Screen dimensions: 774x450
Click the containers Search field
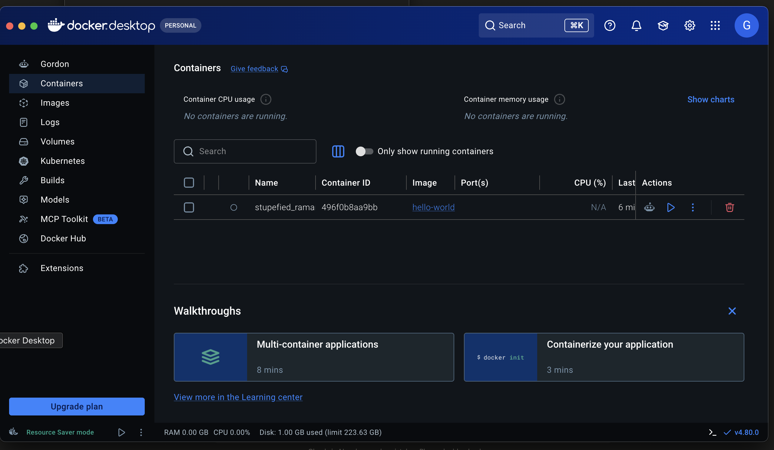pos(245,151)
